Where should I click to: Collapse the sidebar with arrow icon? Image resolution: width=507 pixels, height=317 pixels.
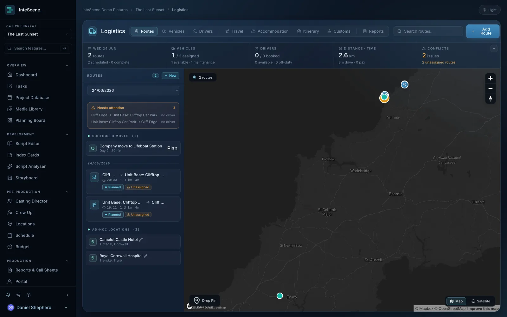pyautogui.click(x=67, y=295)
